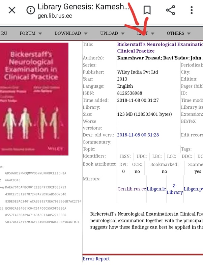
Task: Open the FORUM menu
Action: [27, 33]
